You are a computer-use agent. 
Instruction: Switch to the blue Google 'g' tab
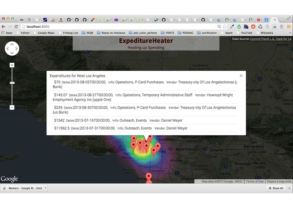(x=266, y=20)
